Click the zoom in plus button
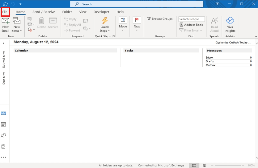This screenshot has width=258, height=168. click(243, 165)
